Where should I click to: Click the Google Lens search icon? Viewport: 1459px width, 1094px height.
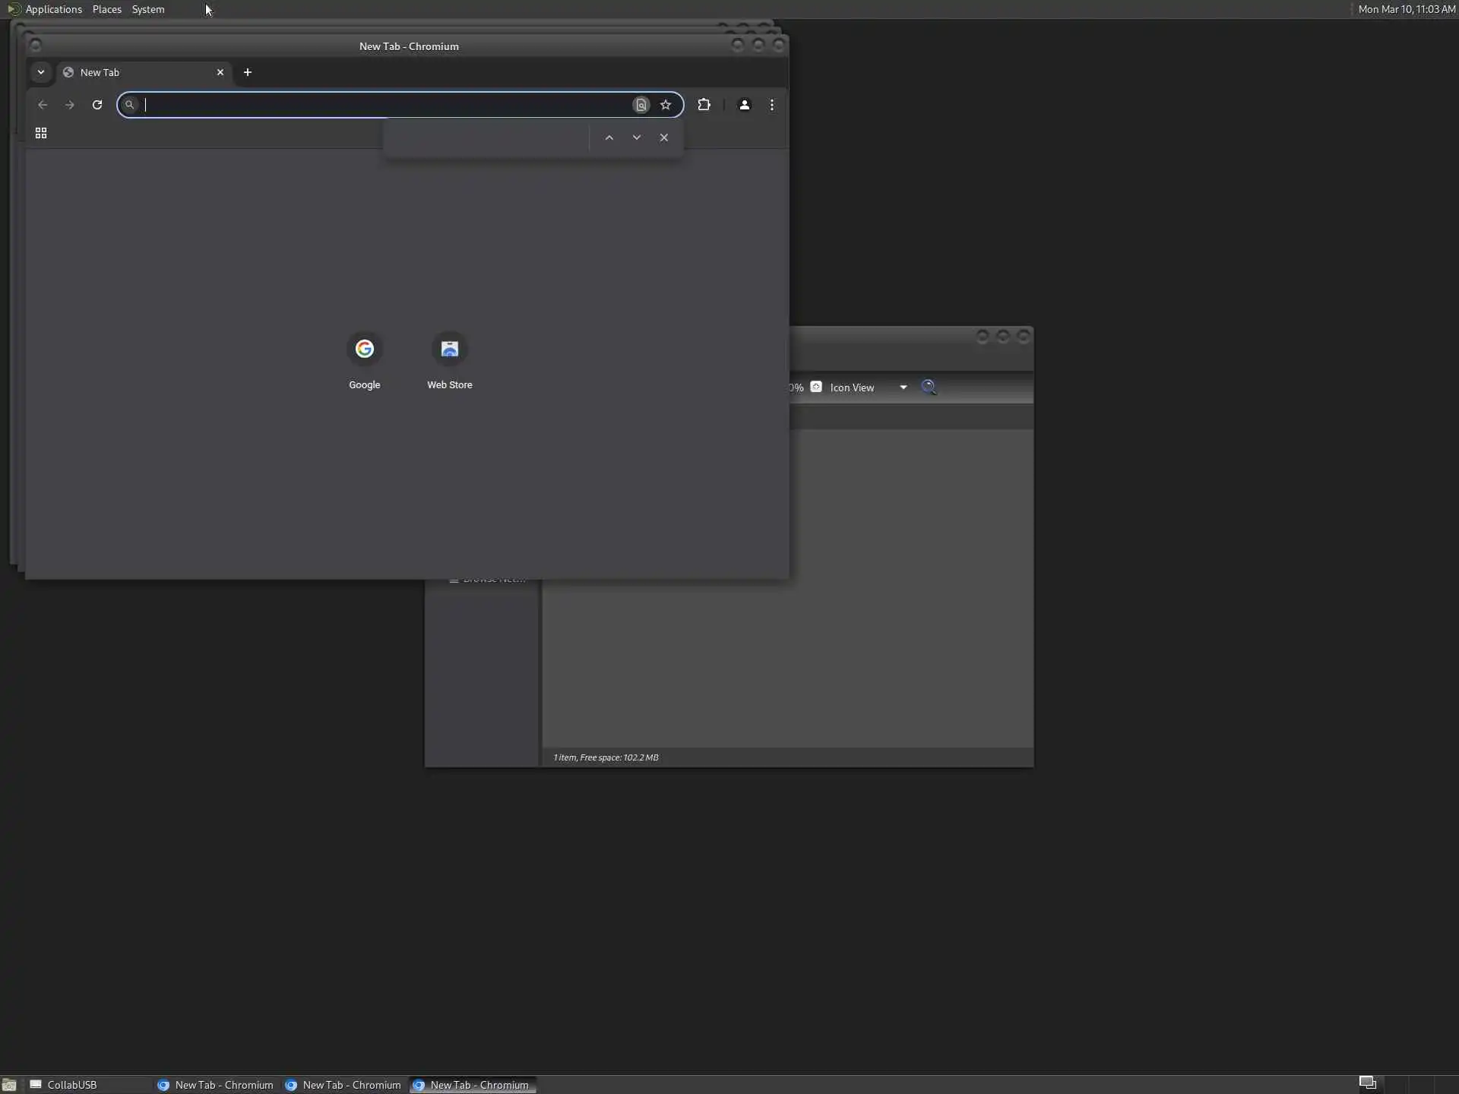point(641,105)
